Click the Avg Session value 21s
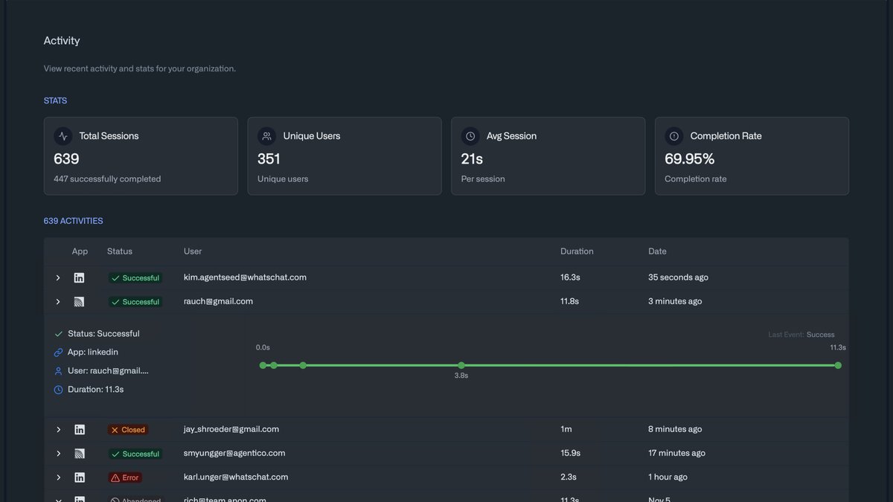This screenshot has width=893, height=502. pos(472,158)
